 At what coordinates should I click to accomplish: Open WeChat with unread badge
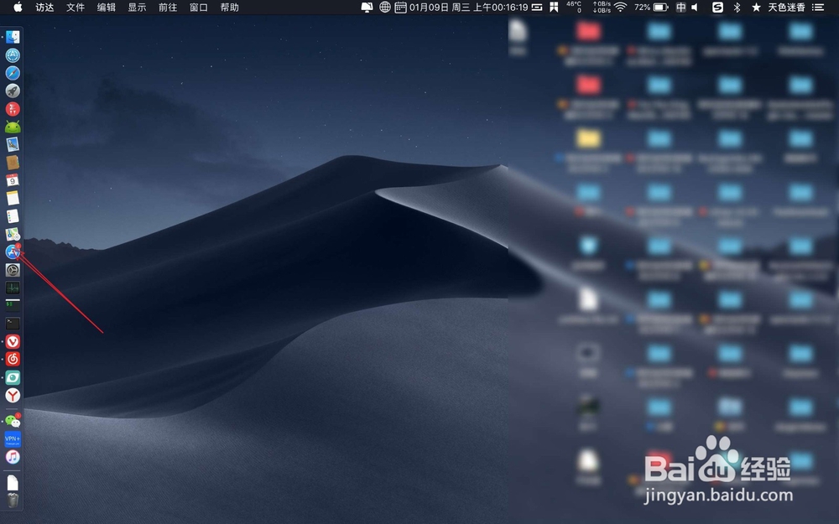coord(13,422)
